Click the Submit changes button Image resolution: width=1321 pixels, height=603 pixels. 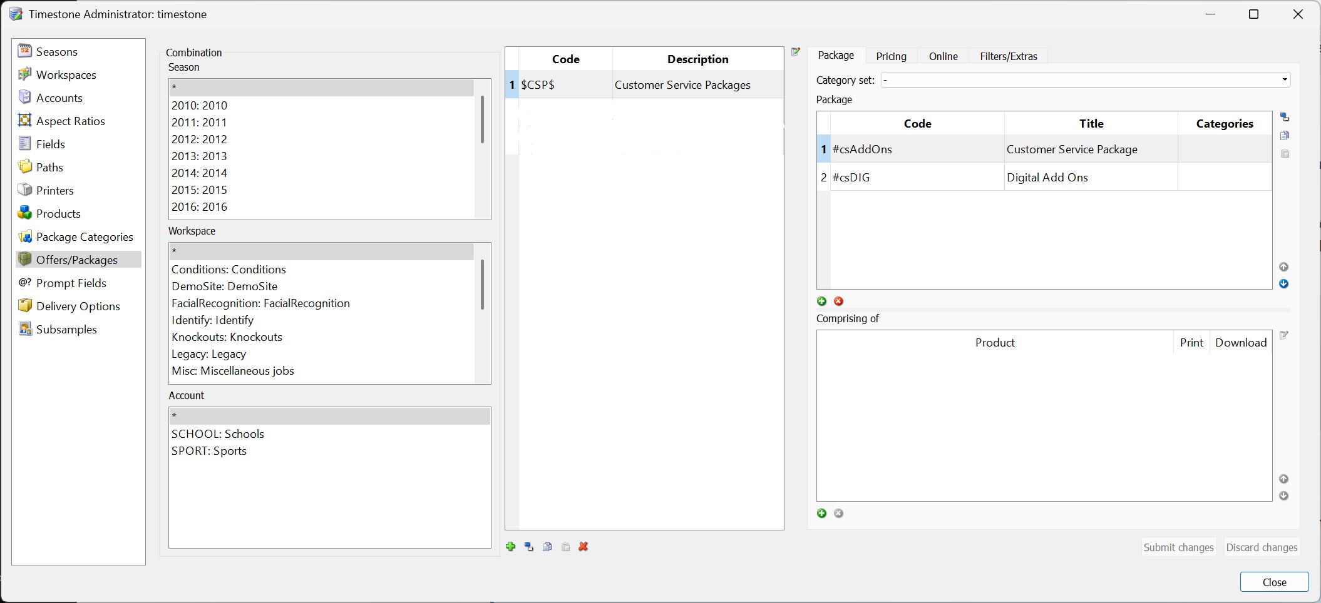tap(1178, 547)
